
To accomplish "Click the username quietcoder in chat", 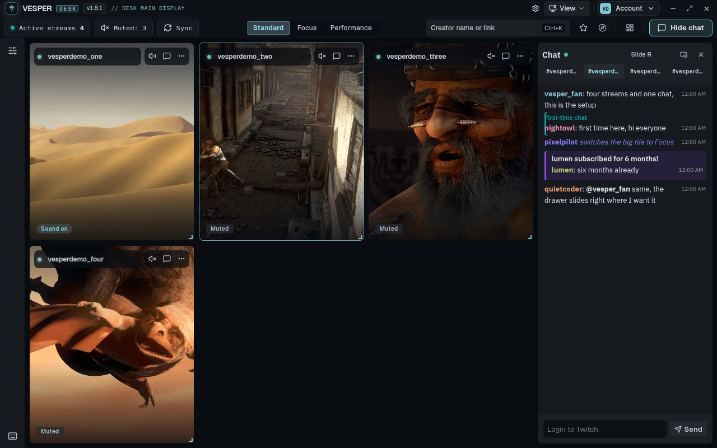I will (564, 189).
